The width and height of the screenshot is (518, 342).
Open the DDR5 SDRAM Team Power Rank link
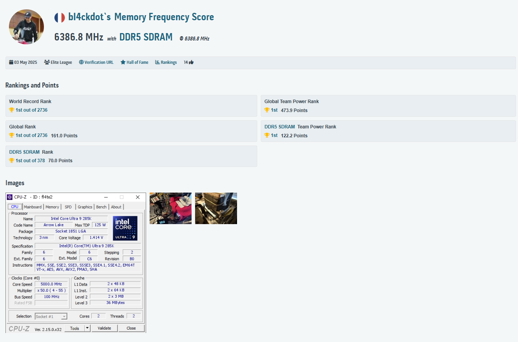click(279, 127)
